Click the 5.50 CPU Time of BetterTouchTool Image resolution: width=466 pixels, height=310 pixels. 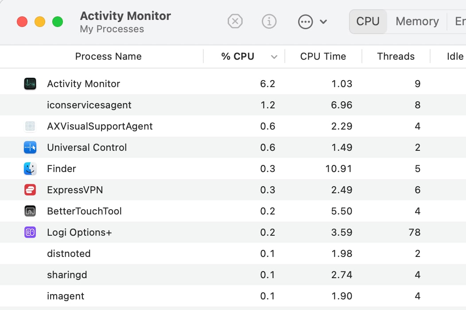coord(342,211)
